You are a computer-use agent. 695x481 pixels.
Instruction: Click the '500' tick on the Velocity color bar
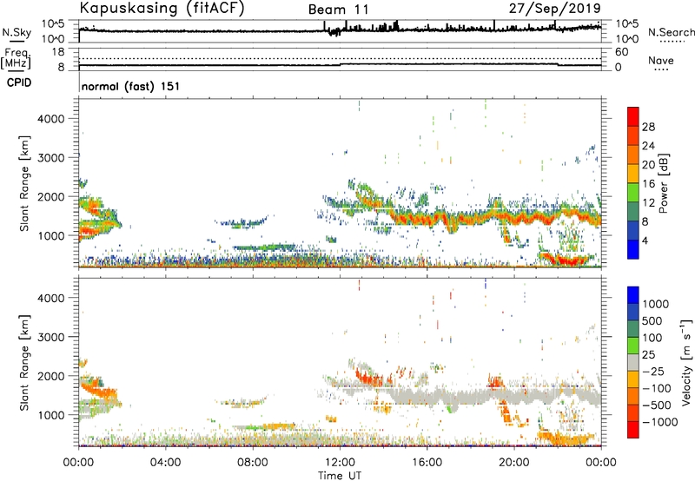(652, 321)
